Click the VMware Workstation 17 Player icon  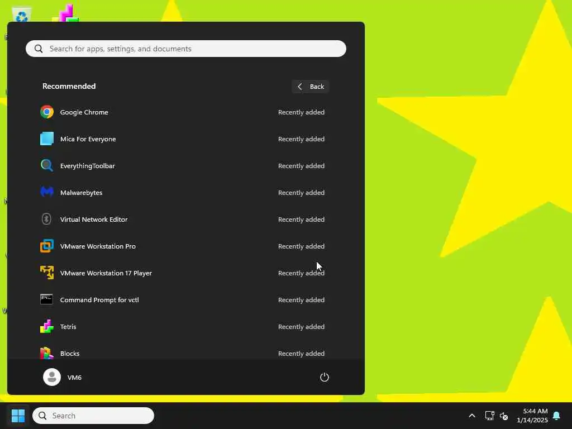click(x=47, y=273)
